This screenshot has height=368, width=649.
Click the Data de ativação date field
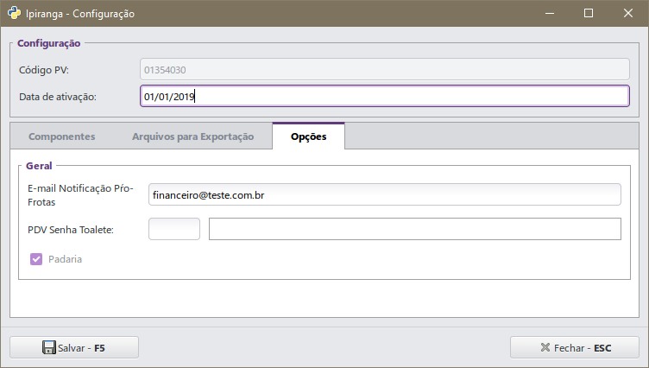coord(385,96)
